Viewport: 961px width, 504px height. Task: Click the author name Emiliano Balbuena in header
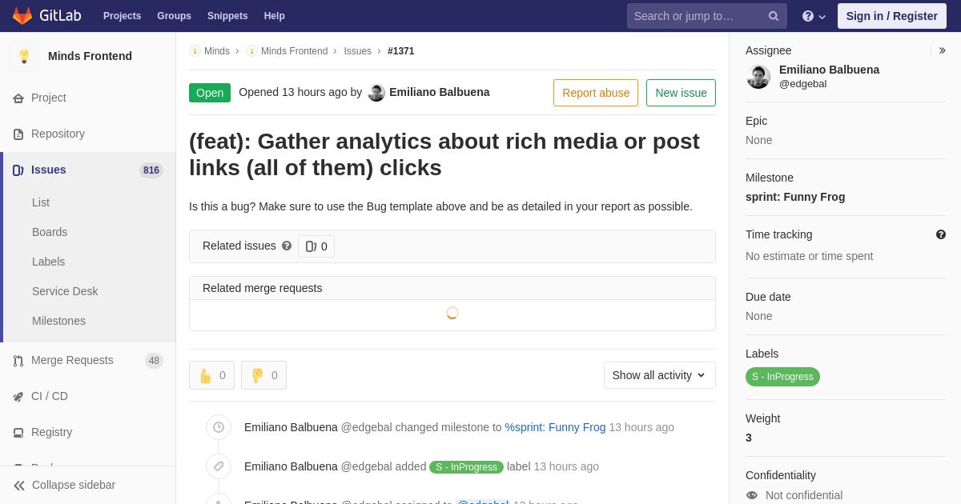coord(439,92)
